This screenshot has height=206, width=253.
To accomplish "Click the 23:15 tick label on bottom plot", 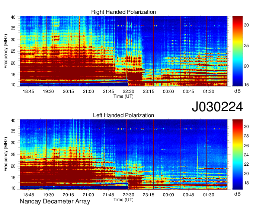I will (x=148, y=195).
